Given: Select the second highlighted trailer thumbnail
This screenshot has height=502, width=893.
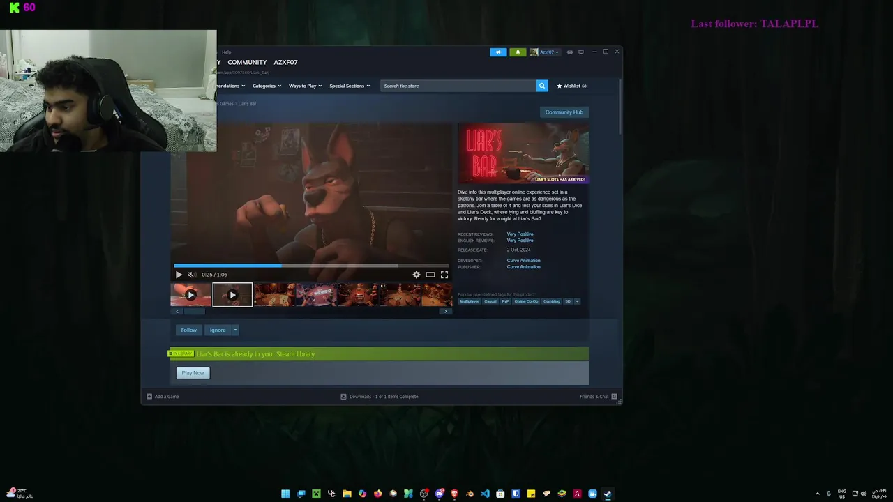Looking at the screenshot, I should 232,295.
